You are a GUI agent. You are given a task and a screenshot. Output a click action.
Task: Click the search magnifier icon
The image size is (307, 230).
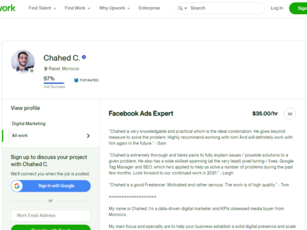[180, 8]
